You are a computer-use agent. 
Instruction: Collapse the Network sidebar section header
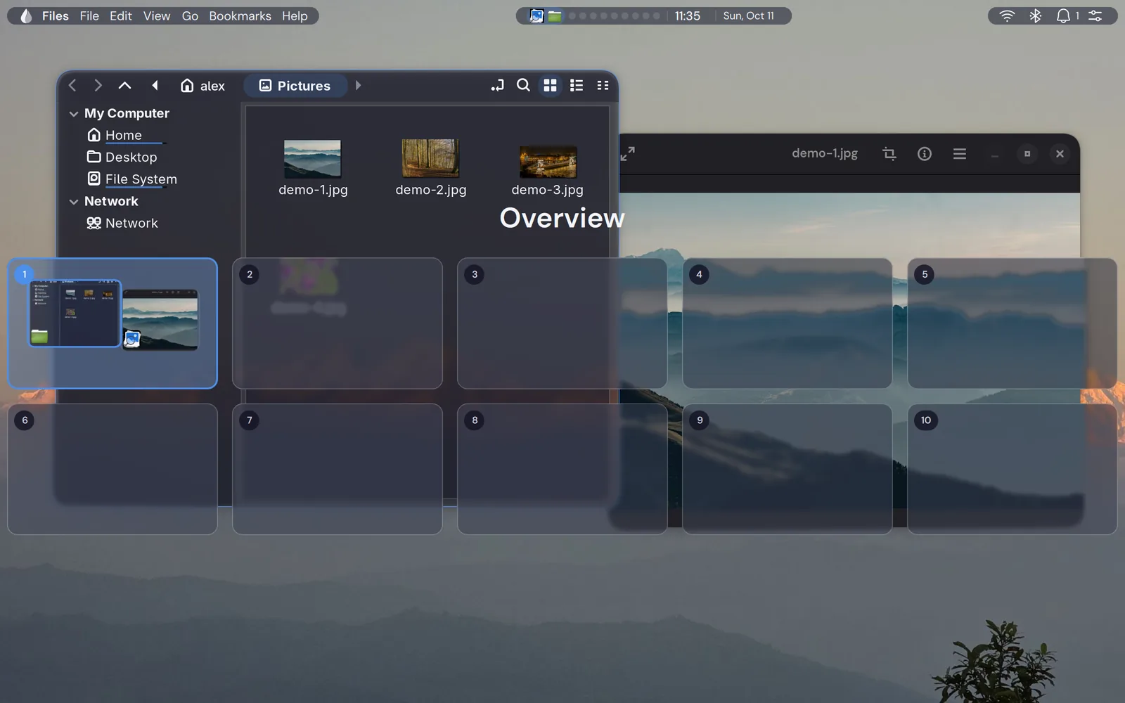click(74, 202)
